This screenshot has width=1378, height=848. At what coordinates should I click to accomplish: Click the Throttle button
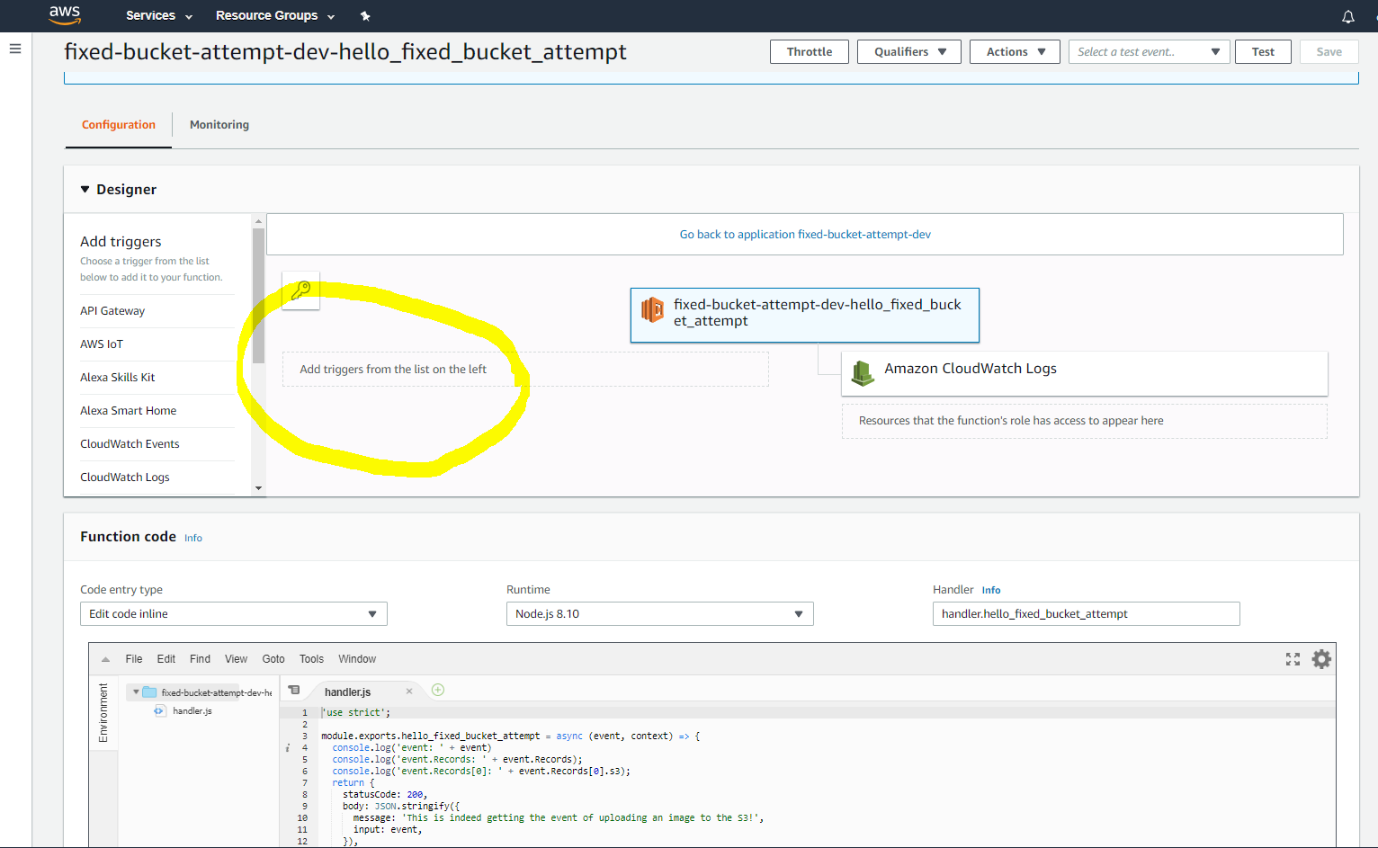(x=810, y=51)
